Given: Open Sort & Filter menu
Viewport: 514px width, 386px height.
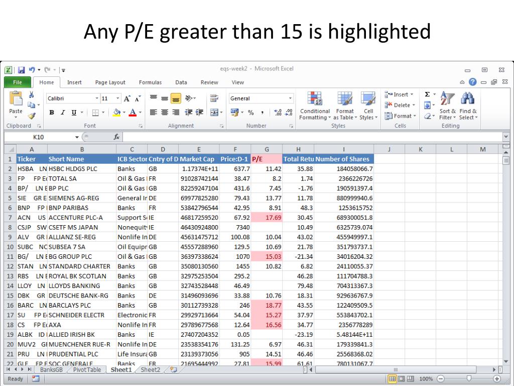Looking at the screenshot, I should (447, 106).
